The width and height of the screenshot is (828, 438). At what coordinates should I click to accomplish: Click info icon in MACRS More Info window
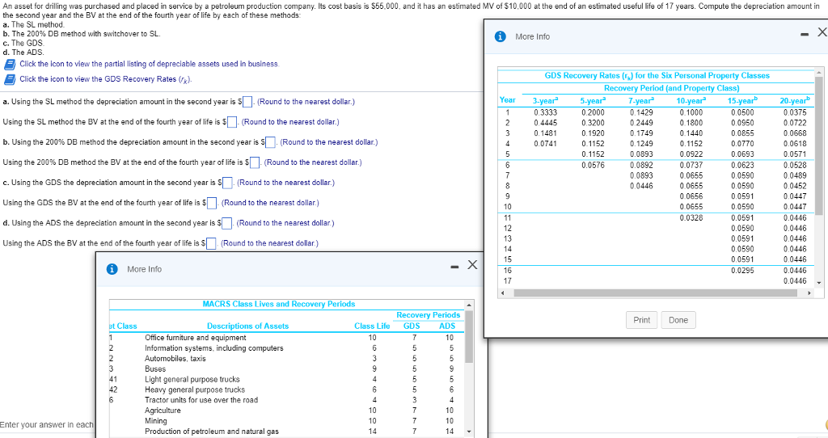click(x=112, y=269)
